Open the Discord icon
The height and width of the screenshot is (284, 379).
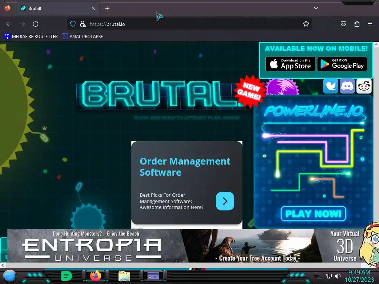347,86
